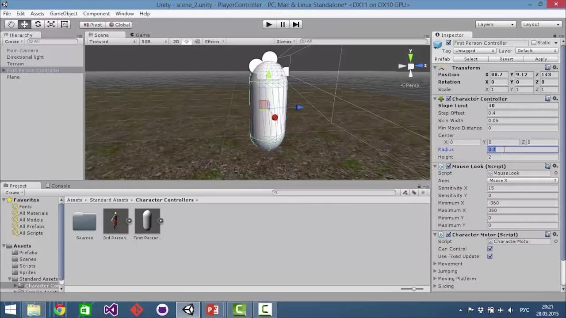This screenshot has width=566, height=318.
Task: Click the scene orientation gizmo cube
Action: (x=411, y=66)
